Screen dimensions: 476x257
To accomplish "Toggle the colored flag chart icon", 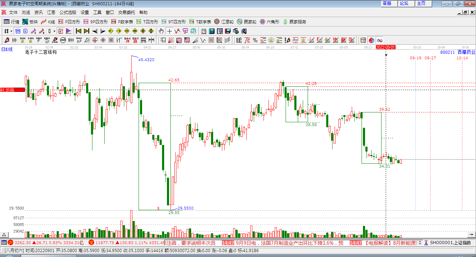I will pos(68,31).
